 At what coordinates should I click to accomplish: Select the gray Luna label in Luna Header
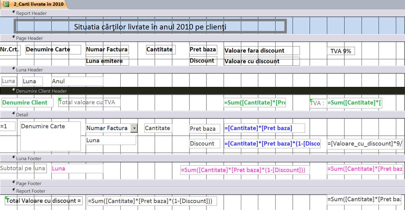pyautogui.click(x=9, y=81)
